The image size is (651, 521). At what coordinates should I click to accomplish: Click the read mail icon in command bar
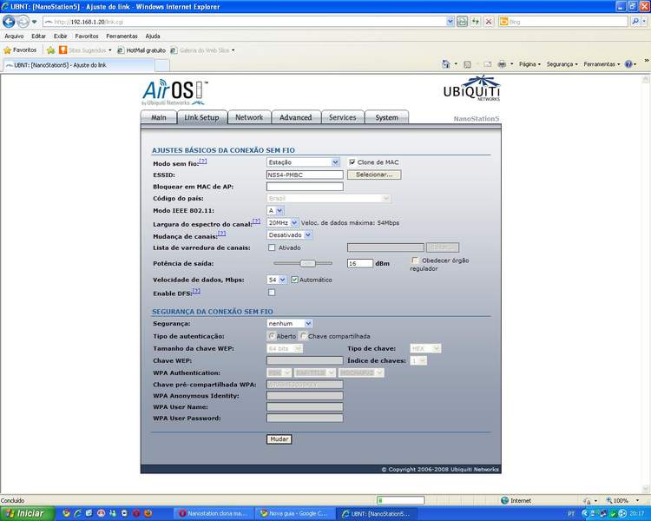[x=488, y=64]
